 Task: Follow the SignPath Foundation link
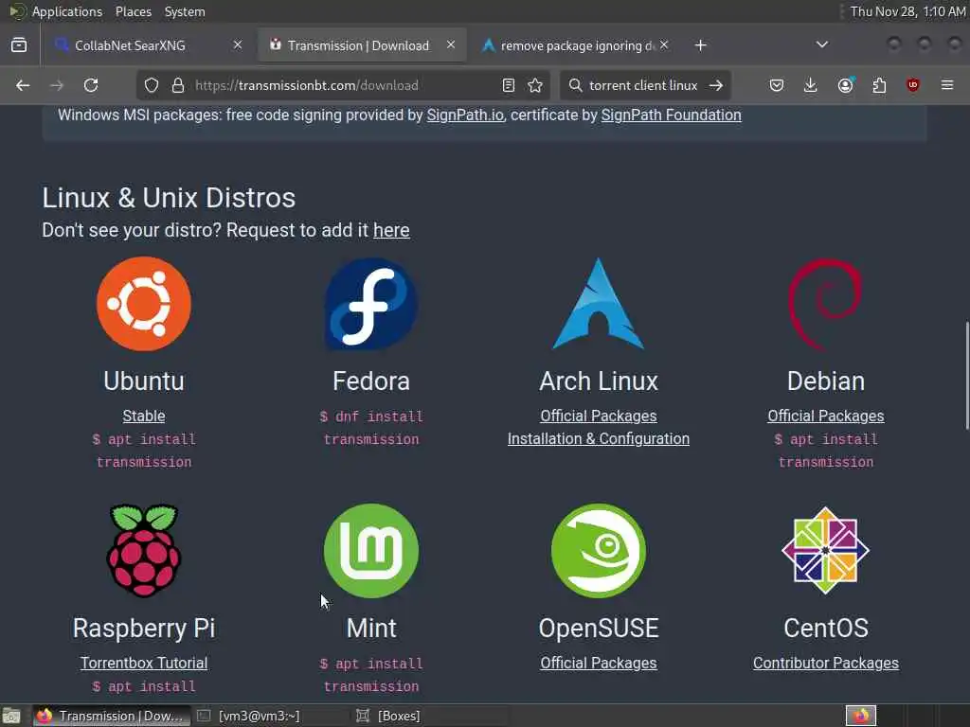tap(672, 115)
